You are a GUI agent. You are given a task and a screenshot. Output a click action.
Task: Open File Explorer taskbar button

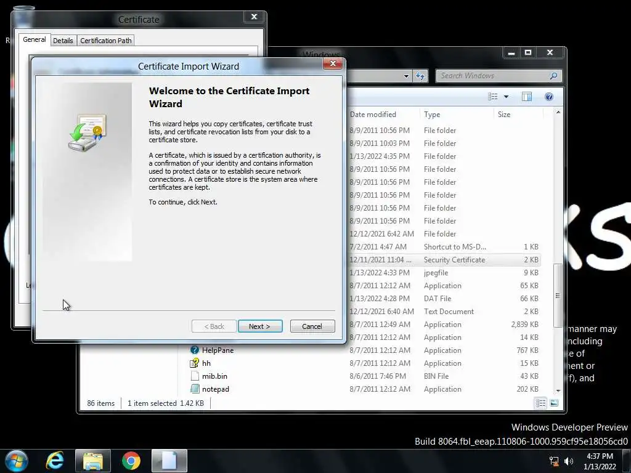coord(93,461)
